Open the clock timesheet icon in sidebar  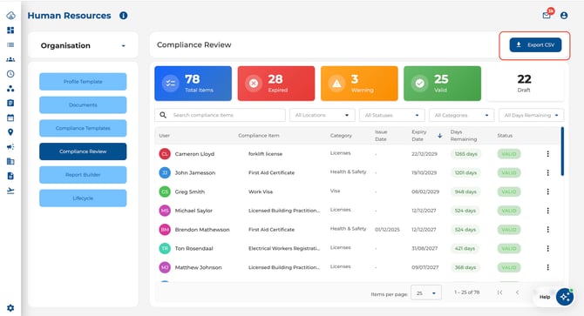coord(10,74)
